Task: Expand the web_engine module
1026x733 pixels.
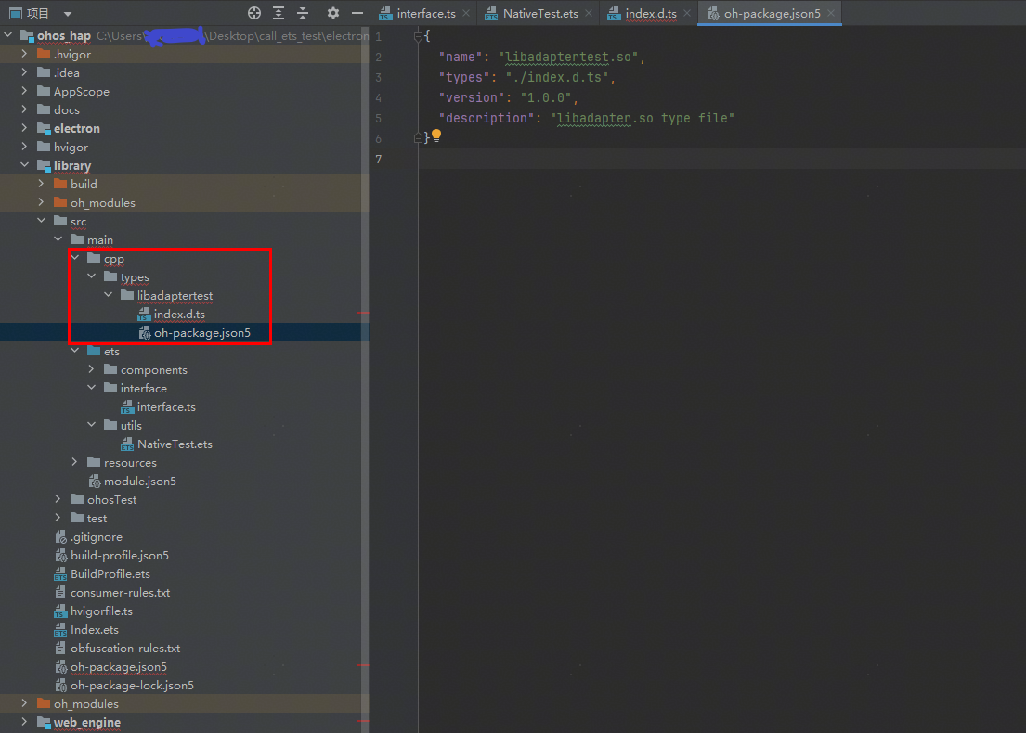Action: [24, 722]
